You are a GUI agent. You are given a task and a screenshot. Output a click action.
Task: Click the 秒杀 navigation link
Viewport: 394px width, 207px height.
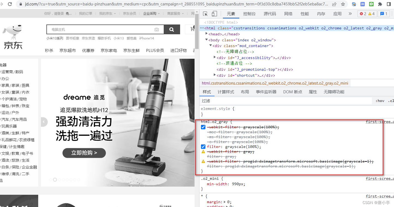[49, 50]
